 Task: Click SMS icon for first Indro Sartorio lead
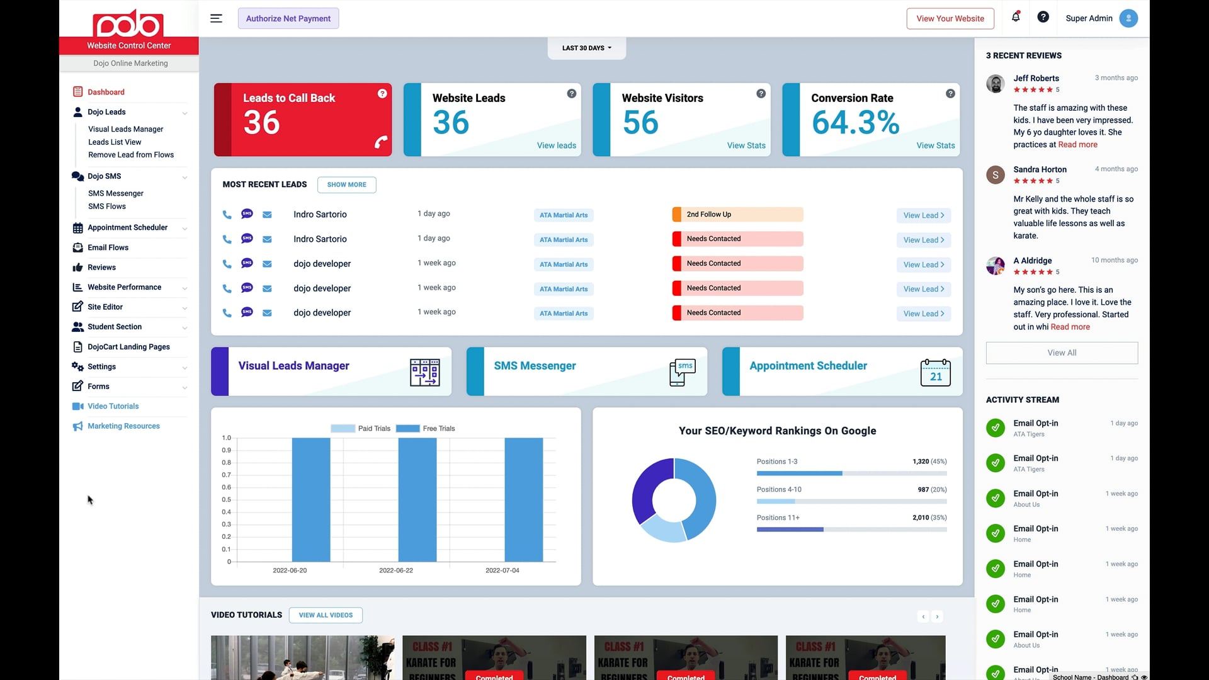[247, 214]
